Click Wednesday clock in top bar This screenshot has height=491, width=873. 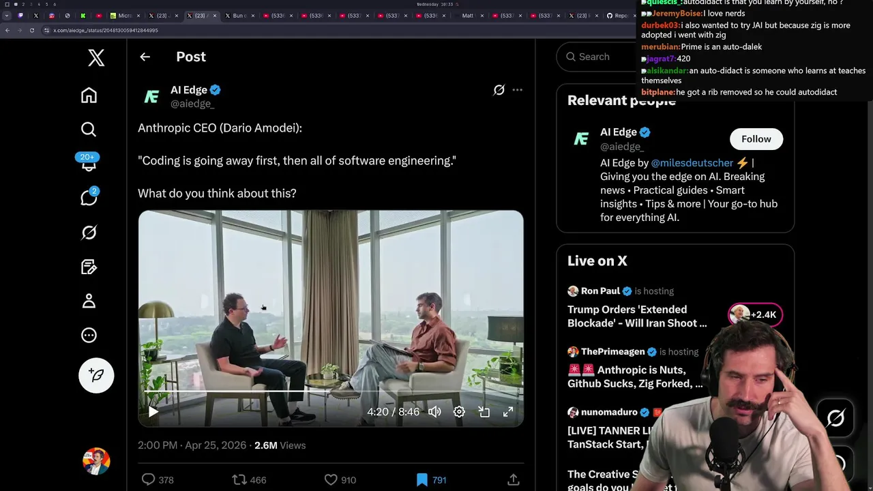[x=437, y=4]
